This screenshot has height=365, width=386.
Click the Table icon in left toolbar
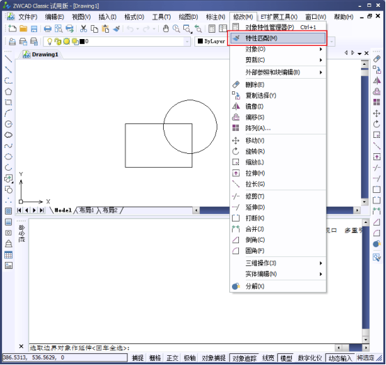[8, 255]
